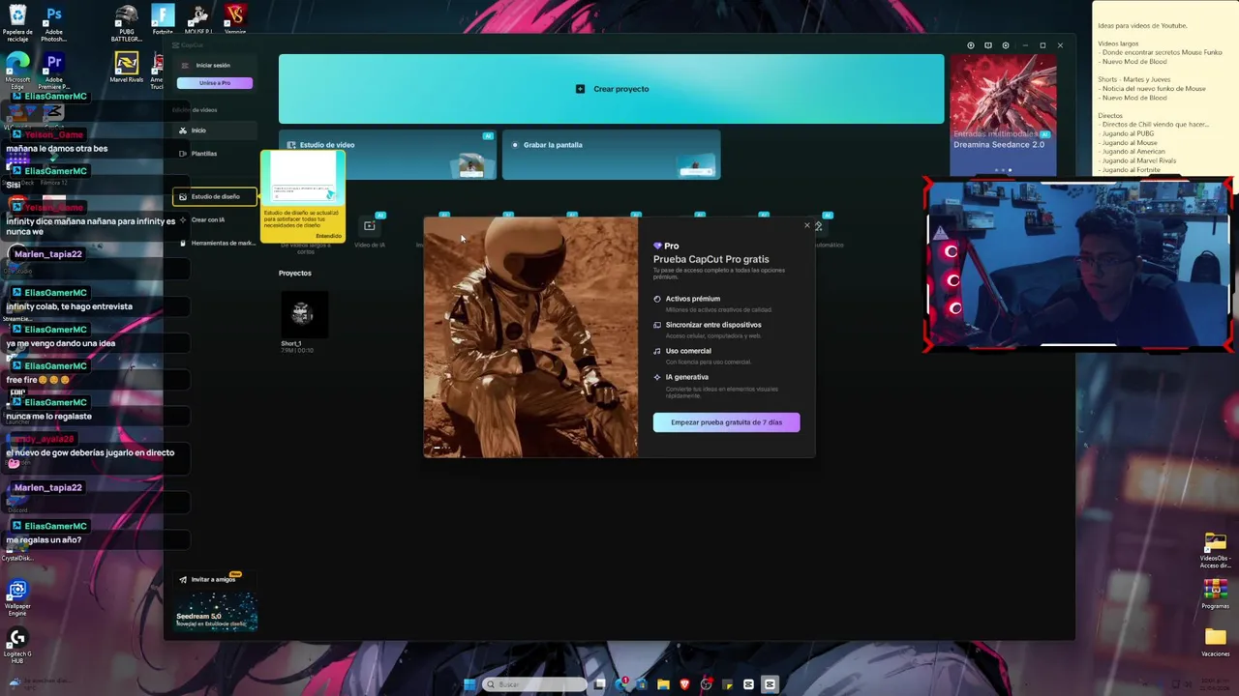Select Estudio de diseño in sidebar
The width and height of the screenshot is (1239, 696).
tap(215, 197)
